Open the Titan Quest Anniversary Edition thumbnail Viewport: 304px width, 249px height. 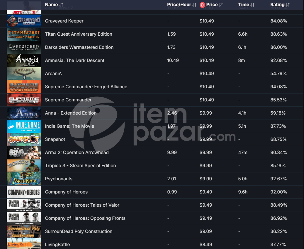pyautogui.click(x=24, y=34)
